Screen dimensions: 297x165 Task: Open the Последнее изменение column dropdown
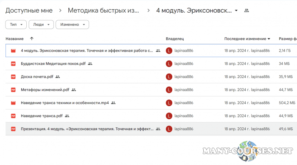click(x=247, y=38)
